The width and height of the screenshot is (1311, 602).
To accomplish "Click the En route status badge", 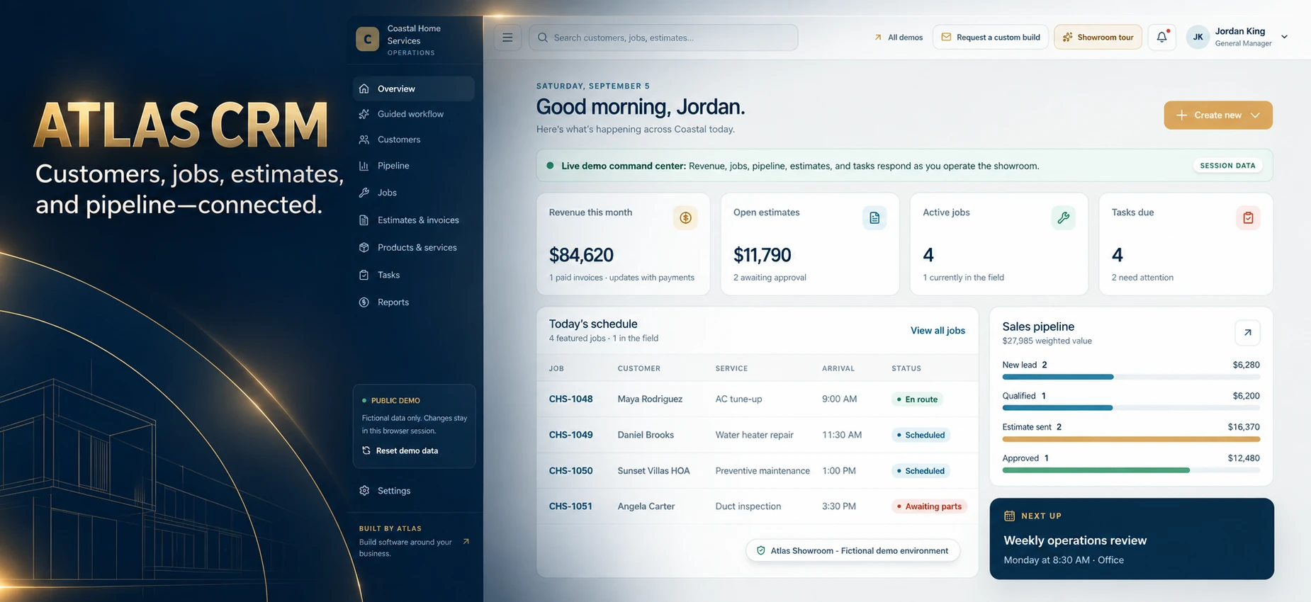I will (917, 399).
